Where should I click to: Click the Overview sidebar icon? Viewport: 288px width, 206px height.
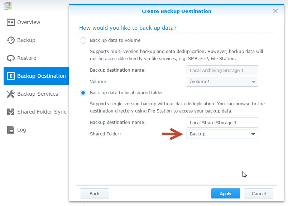tap(11, 22)
